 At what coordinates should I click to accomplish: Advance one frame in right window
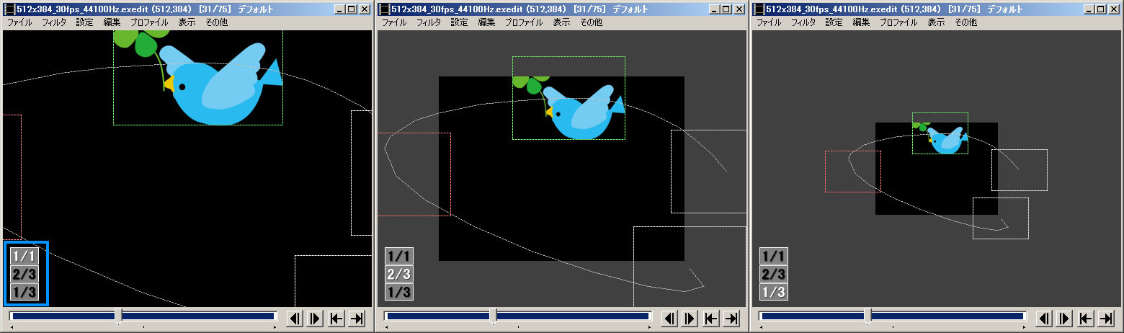(1064, 318)
